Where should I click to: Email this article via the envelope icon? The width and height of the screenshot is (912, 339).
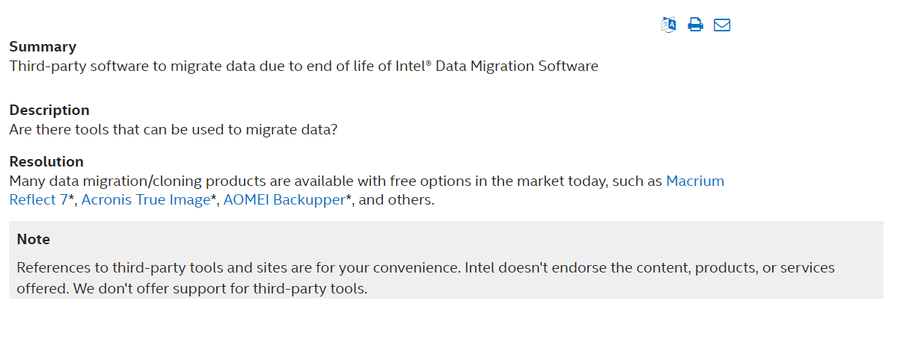(722, 25)
